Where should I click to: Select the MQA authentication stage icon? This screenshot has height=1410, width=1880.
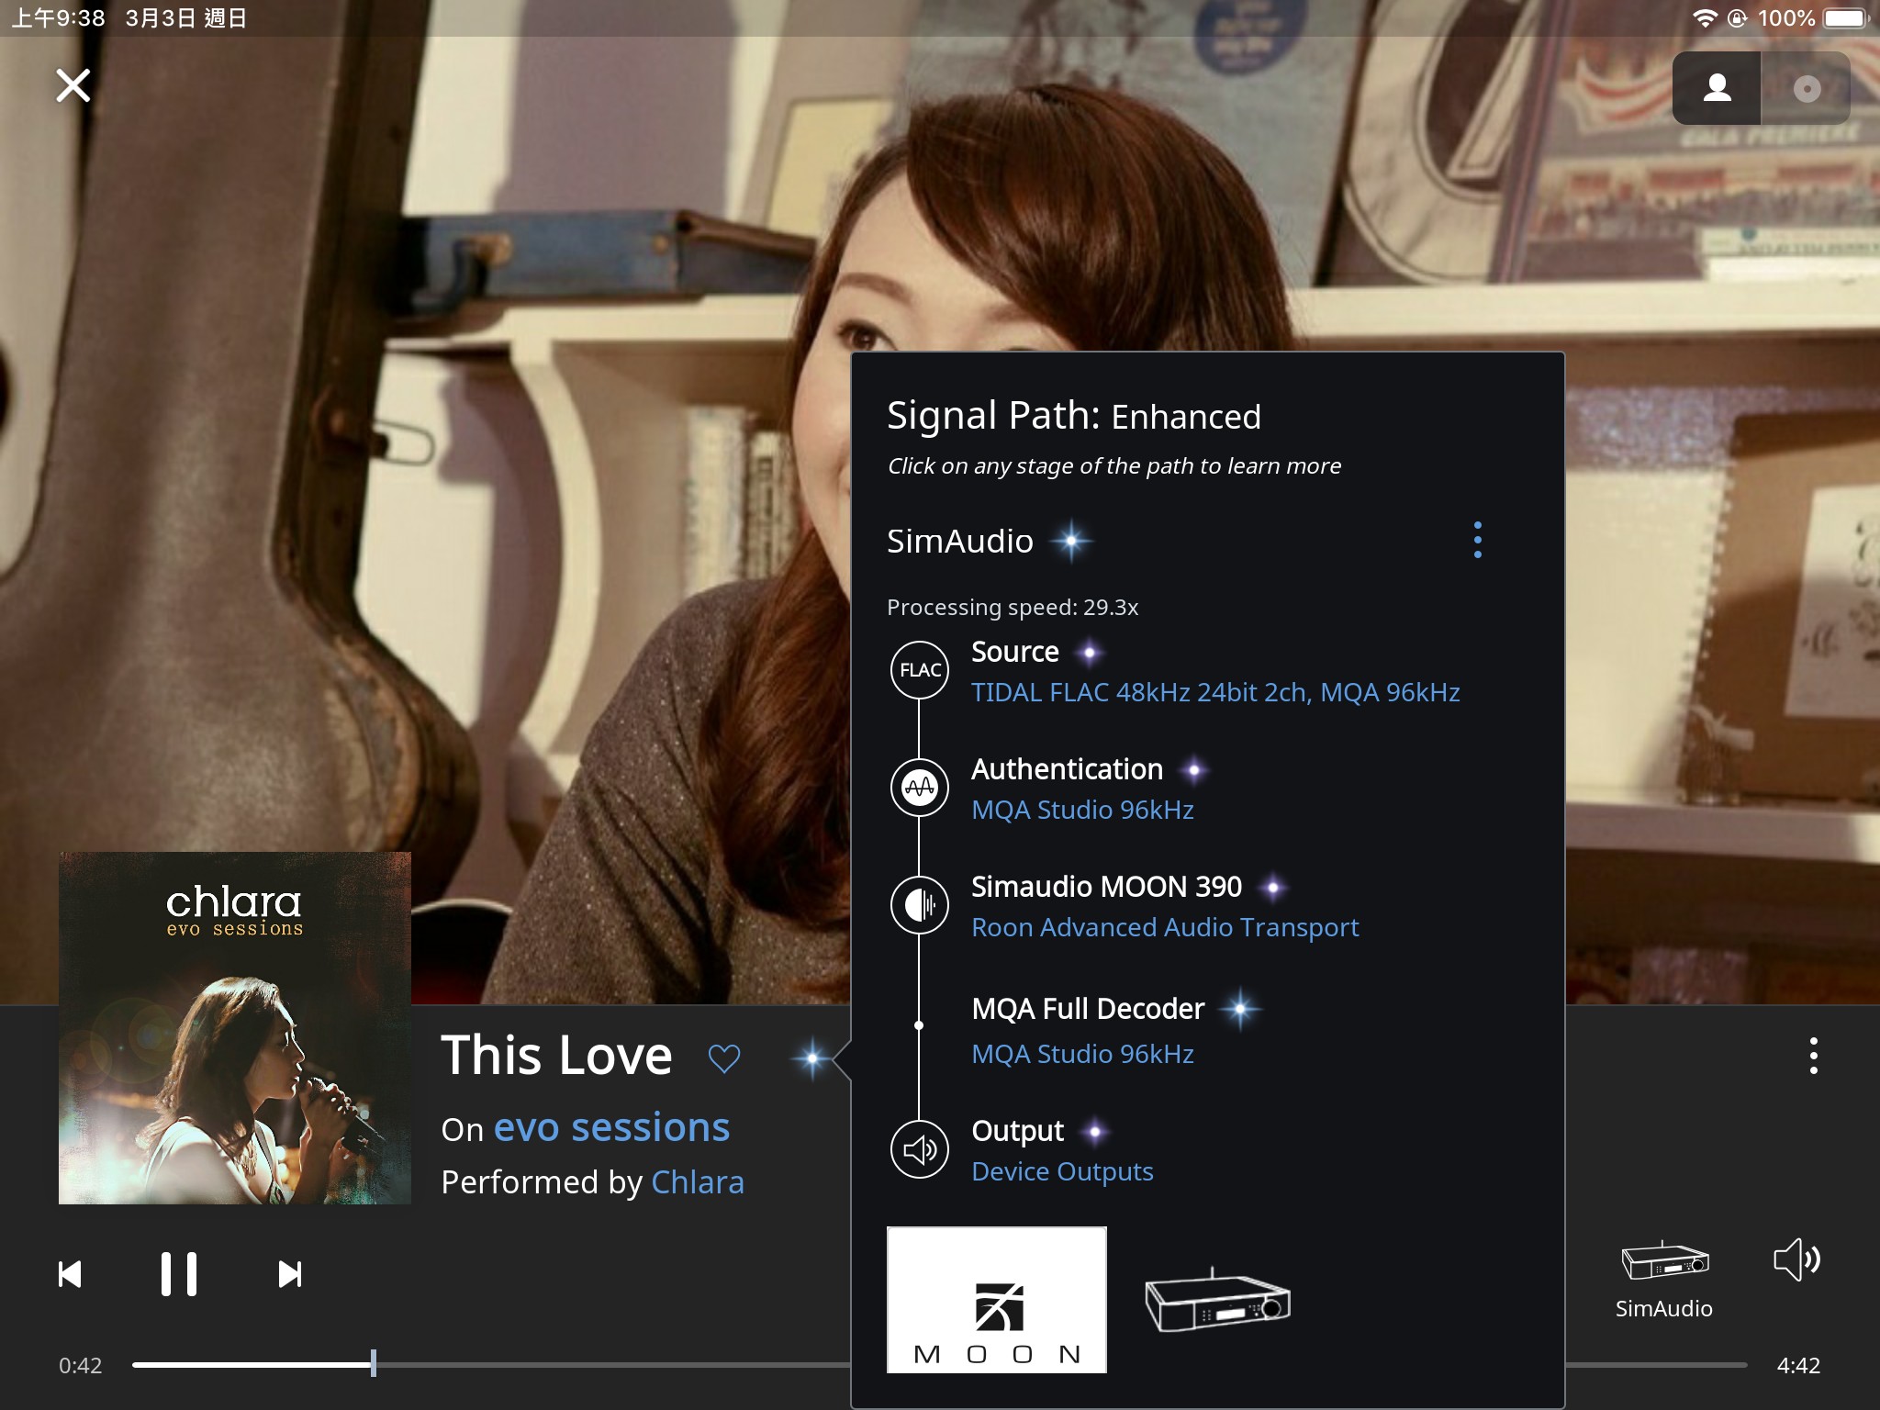click(x=920, y=787)
